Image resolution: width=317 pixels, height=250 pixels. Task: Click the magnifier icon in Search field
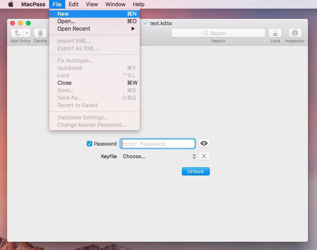206,33
